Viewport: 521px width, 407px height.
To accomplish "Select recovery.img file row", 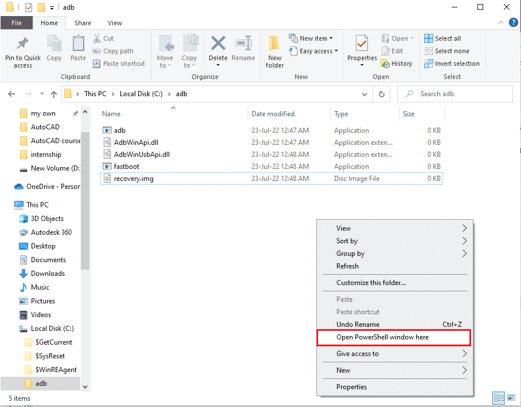I will 272,179.
